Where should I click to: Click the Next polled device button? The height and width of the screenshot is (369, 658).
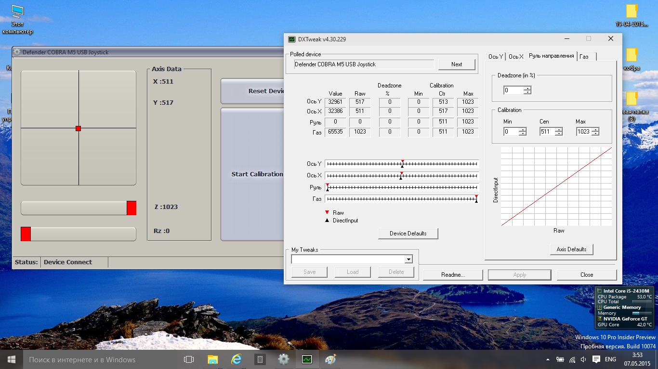tap(457, 64)
